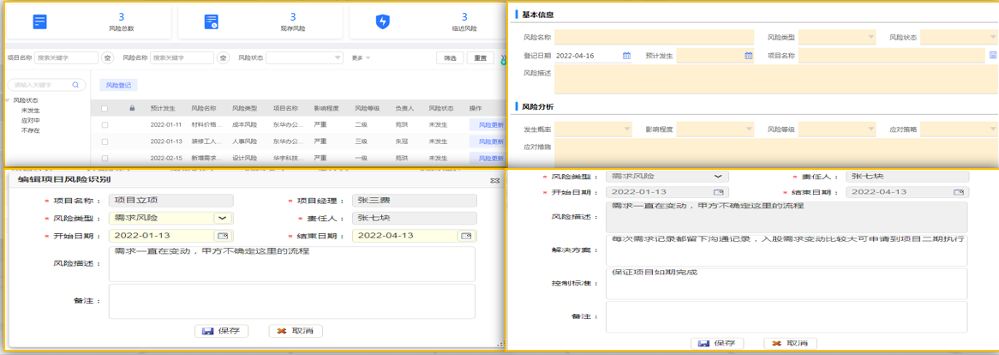Click the 责任人 field in 编辑项目风险识别 dialog

[x=414, y=218]
